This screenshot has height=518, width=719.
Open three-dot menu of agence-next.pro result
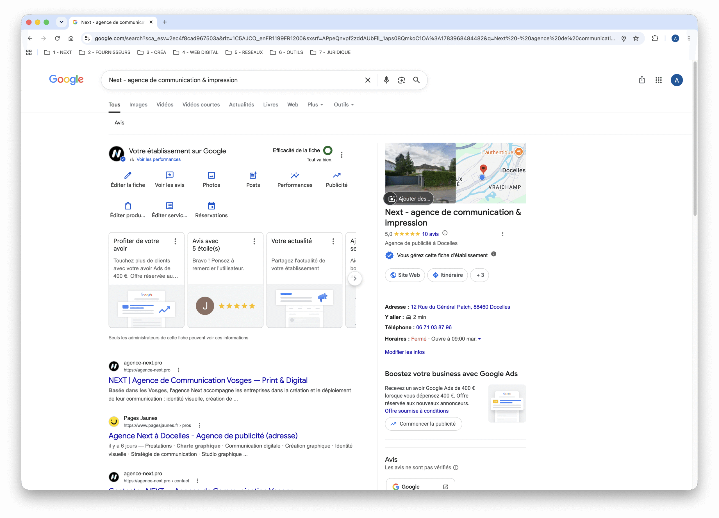click(178, 370)
